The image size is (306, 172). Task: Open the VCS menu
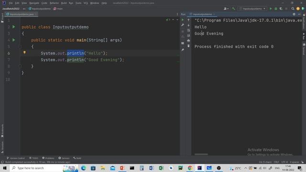click(86, 3)
